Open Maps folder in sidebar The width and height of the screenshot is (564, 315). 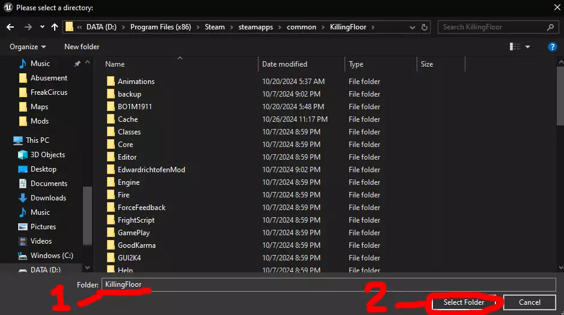[x=39, y=107]
